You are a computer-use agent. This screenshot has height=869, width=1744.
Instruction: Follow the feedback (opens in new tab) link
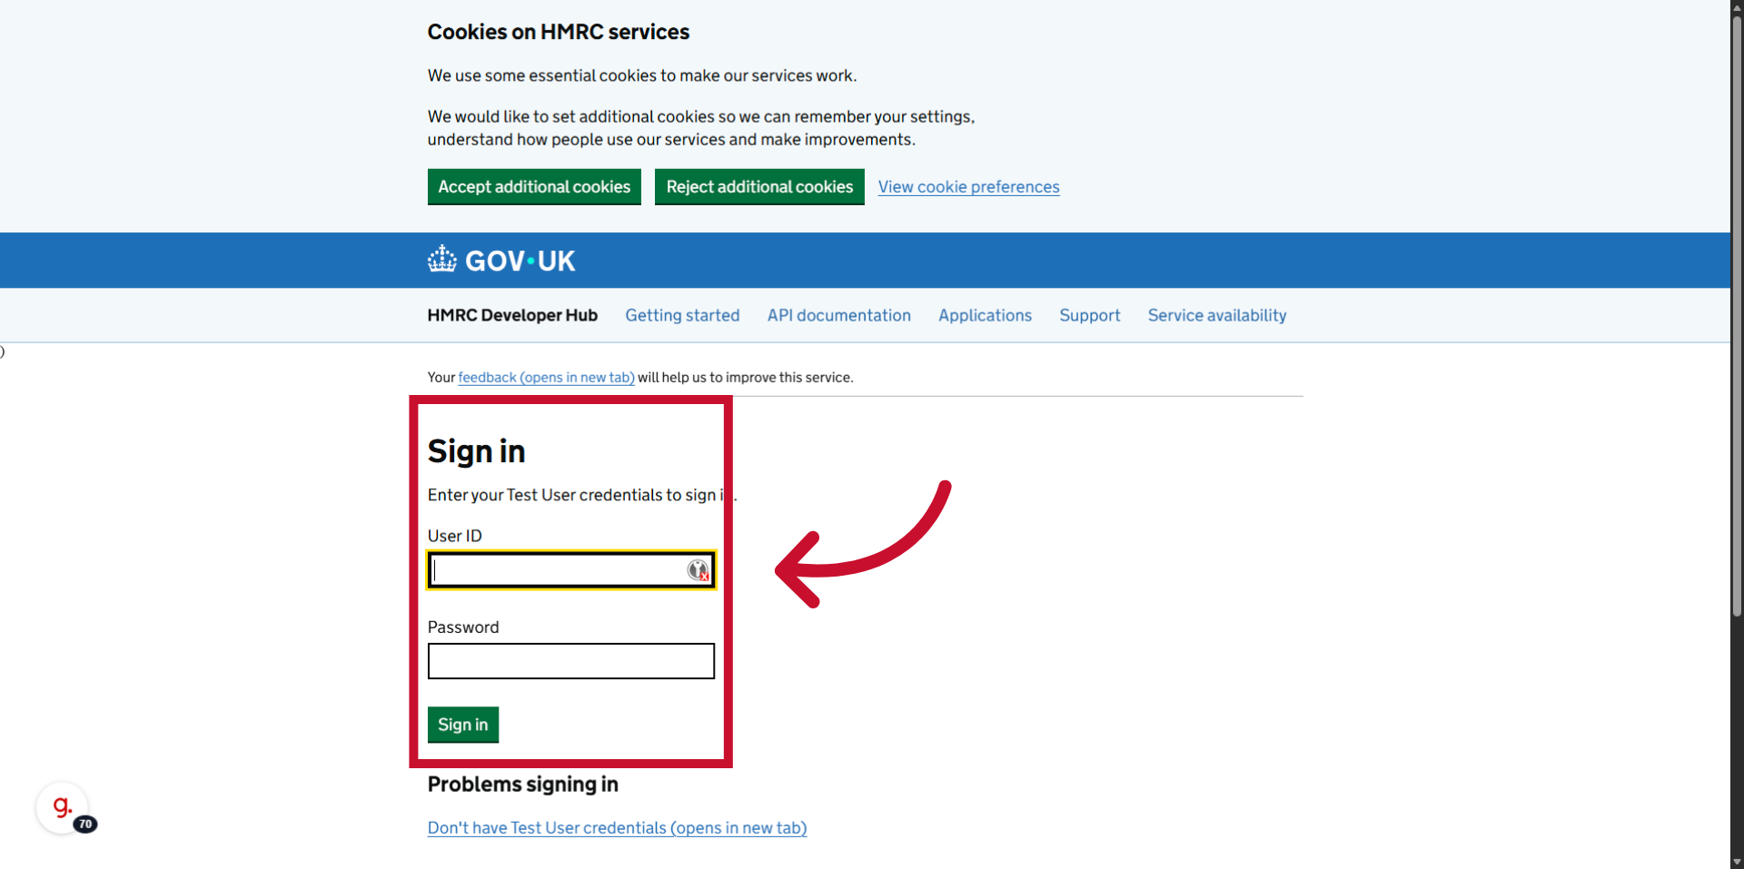[x=546, y=378]
